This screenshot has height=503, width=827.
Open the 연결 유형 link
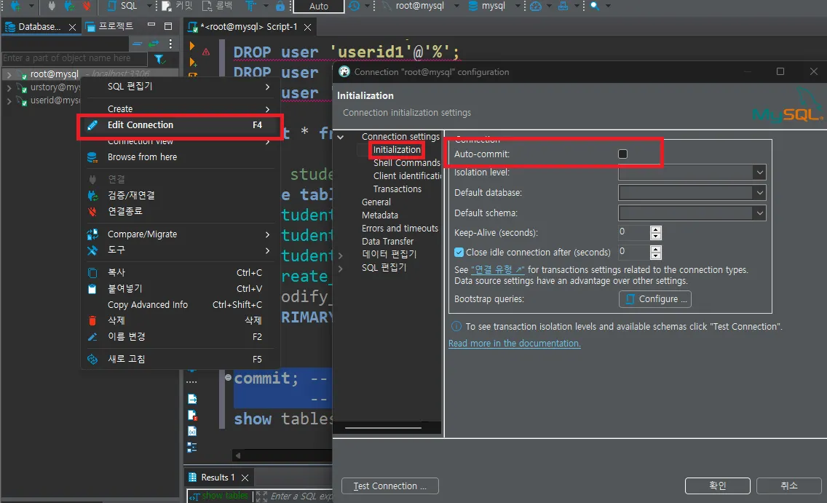497,269
